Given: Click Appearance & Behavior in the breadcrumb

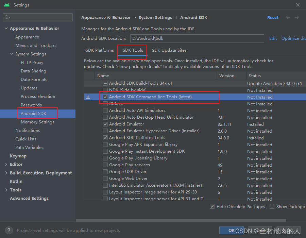Looking at the screenshot, I should [x=106, y=18].
